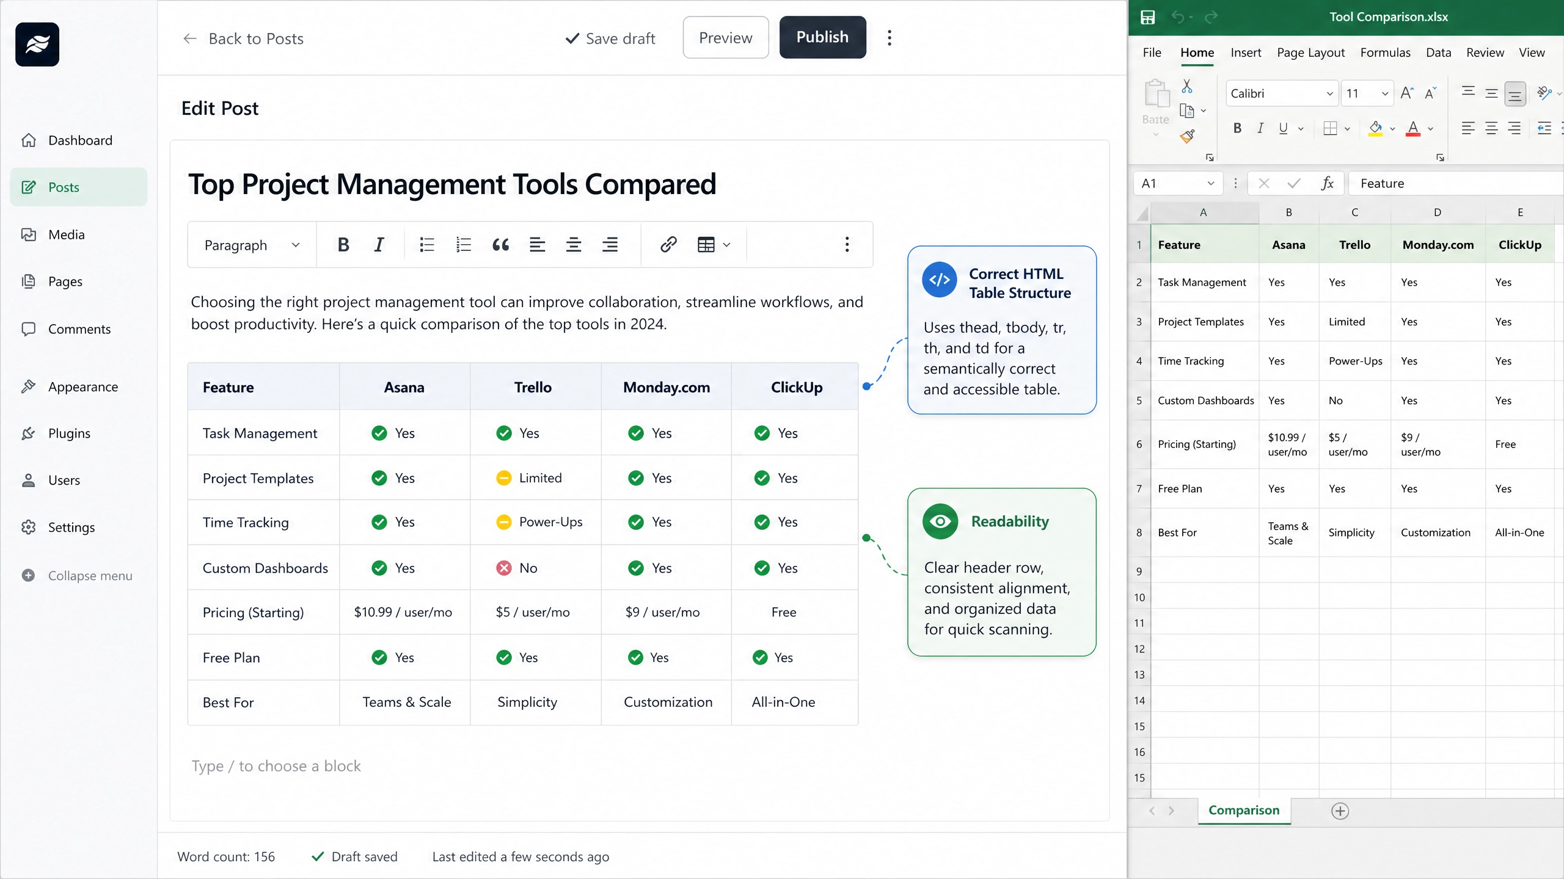Click Save draft

pyautogui.click(x=610, y=38)
